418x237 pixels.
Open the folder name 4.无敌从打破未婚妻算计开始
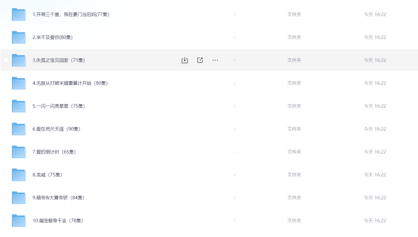click(x=70, y=83)
